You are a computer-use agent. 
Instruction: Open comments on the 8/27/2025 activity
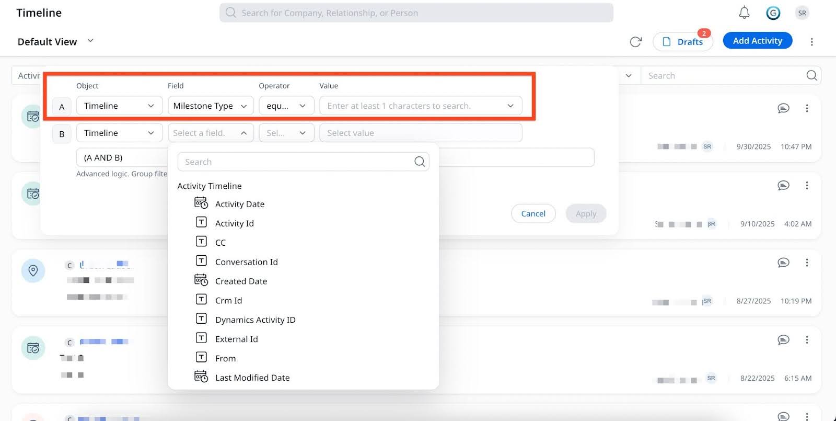(783, 263)
